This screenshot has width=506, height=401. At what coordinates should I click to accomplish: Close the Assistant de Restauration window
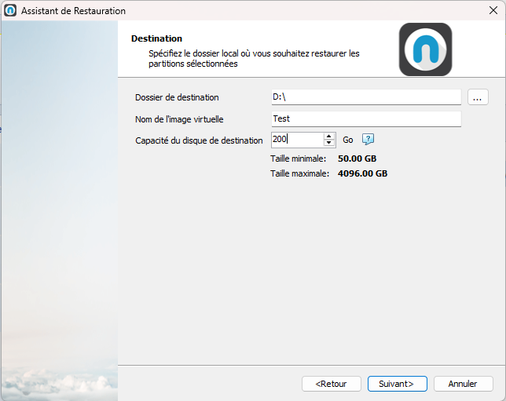(493, 10)
